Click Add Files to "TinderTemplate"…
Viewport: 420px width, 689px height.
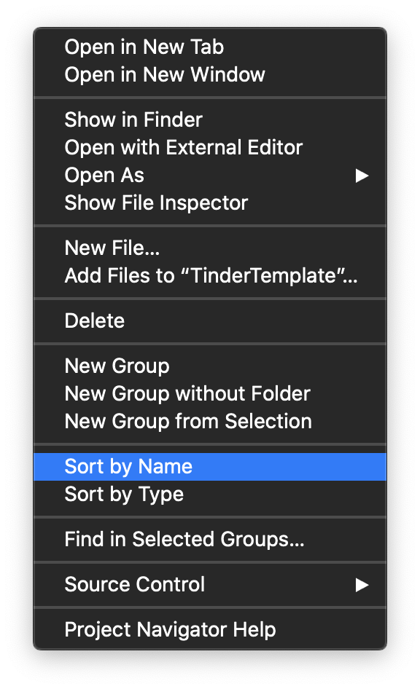click(210, 275)
